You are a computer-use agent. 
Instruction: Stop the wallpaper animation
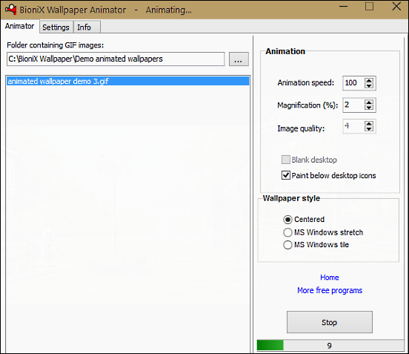(330, 322)
